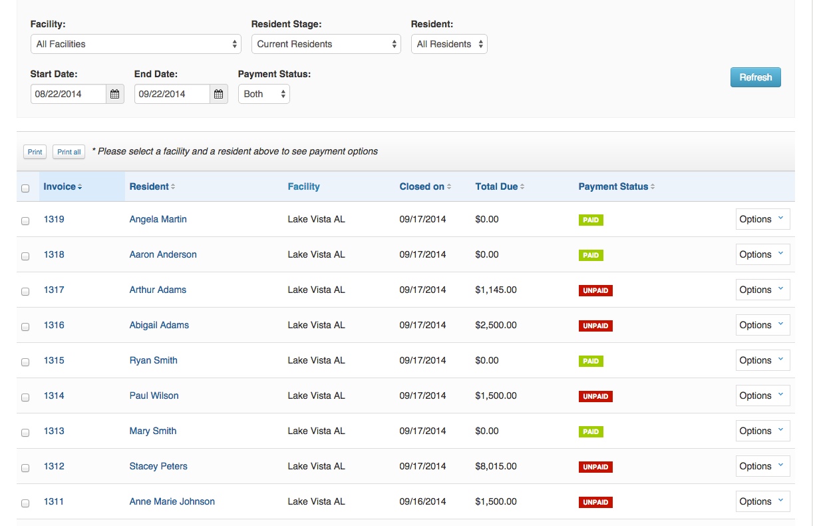This screenshot has width=813, height=526.
Task: Open the End Date calendar picker
Action: click(x=219, y=94)
